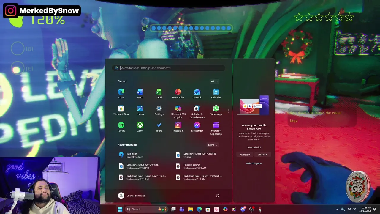Open the pinned To Do app
Screen dimensions: 380x214
coord(159,127)
